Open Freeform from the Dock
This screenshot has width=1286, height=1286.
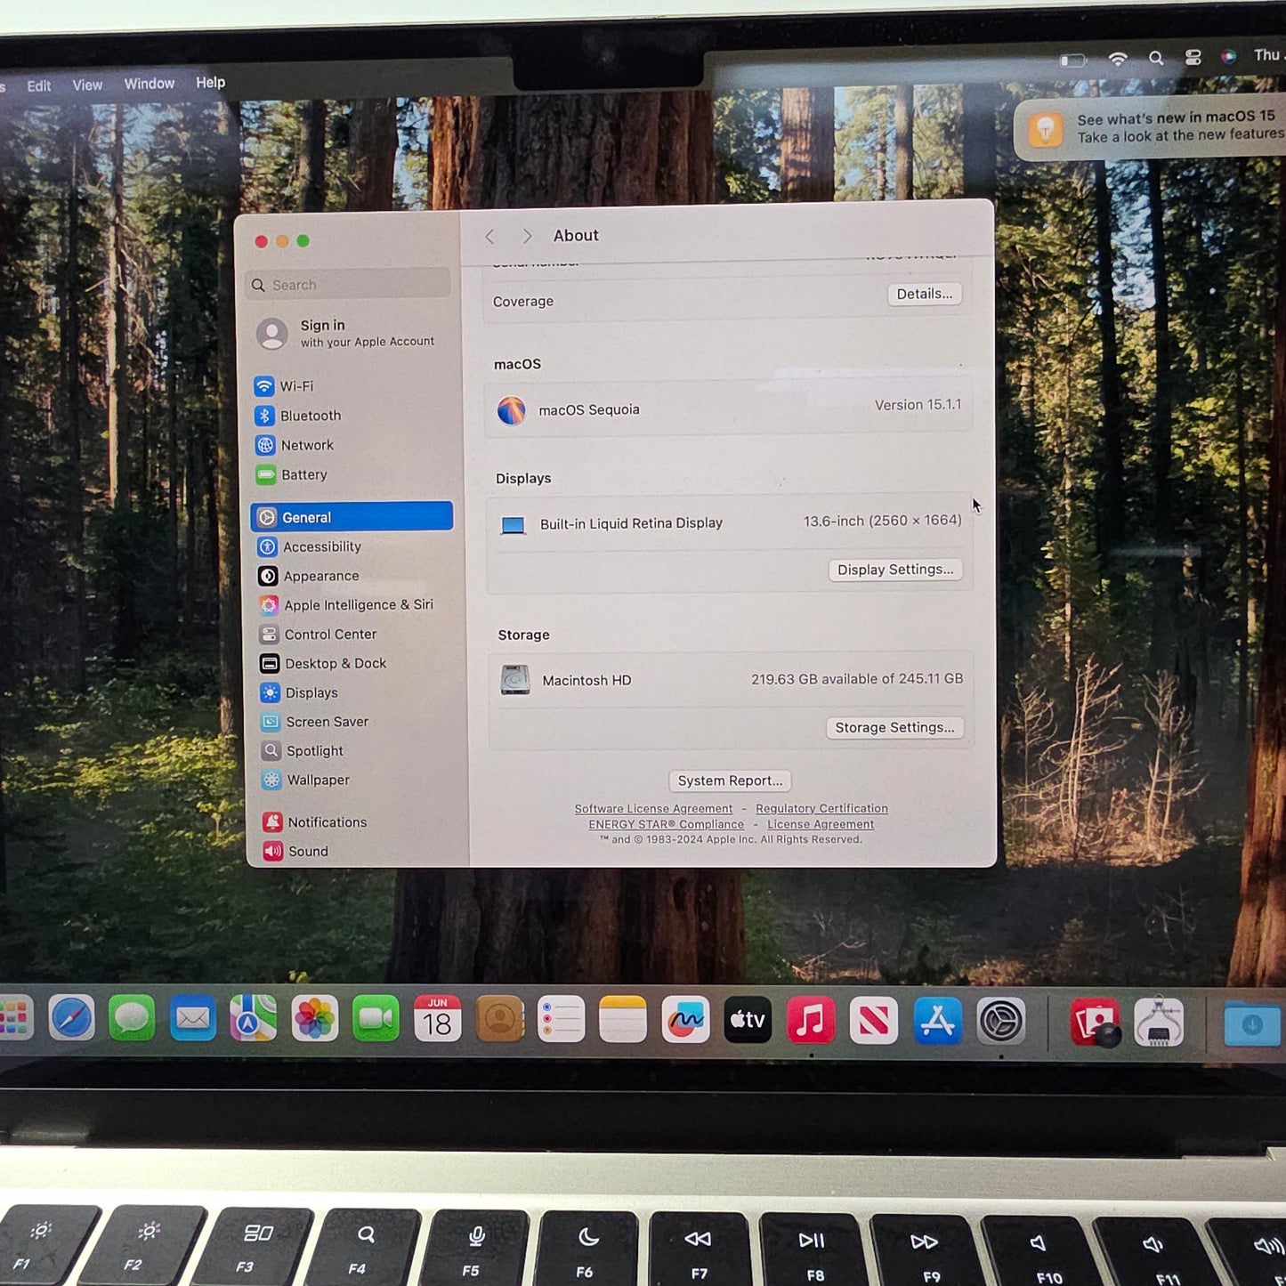click(x=685, y=1020)
